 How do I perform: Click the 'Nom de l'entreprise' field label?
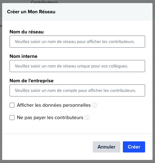[32, 81]
